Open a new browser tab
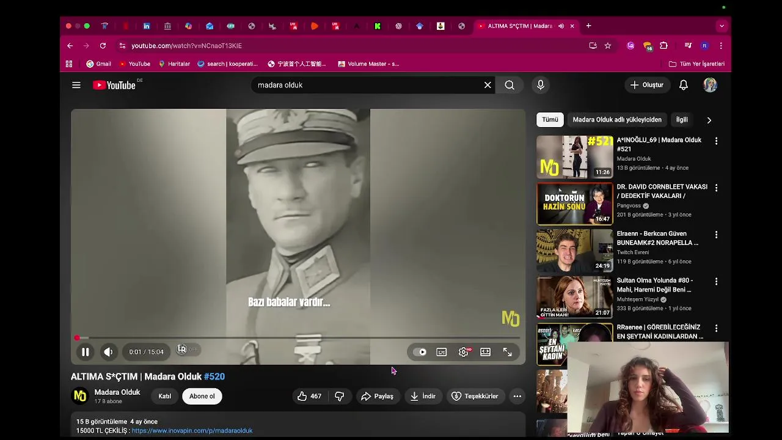Viewport: 782px width, 440px height. [x=588, y=26]
